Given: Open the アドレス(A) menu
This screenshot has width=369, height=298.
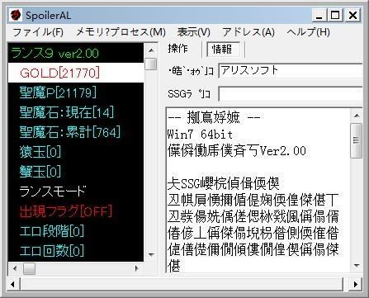Looking at the screenshot, I should pyautogui.click(x=248, y=32).
